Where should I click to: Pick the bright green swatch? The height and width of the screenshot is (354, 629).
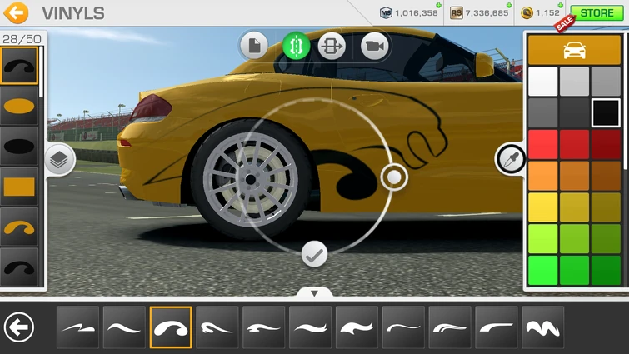coord(543,271)
